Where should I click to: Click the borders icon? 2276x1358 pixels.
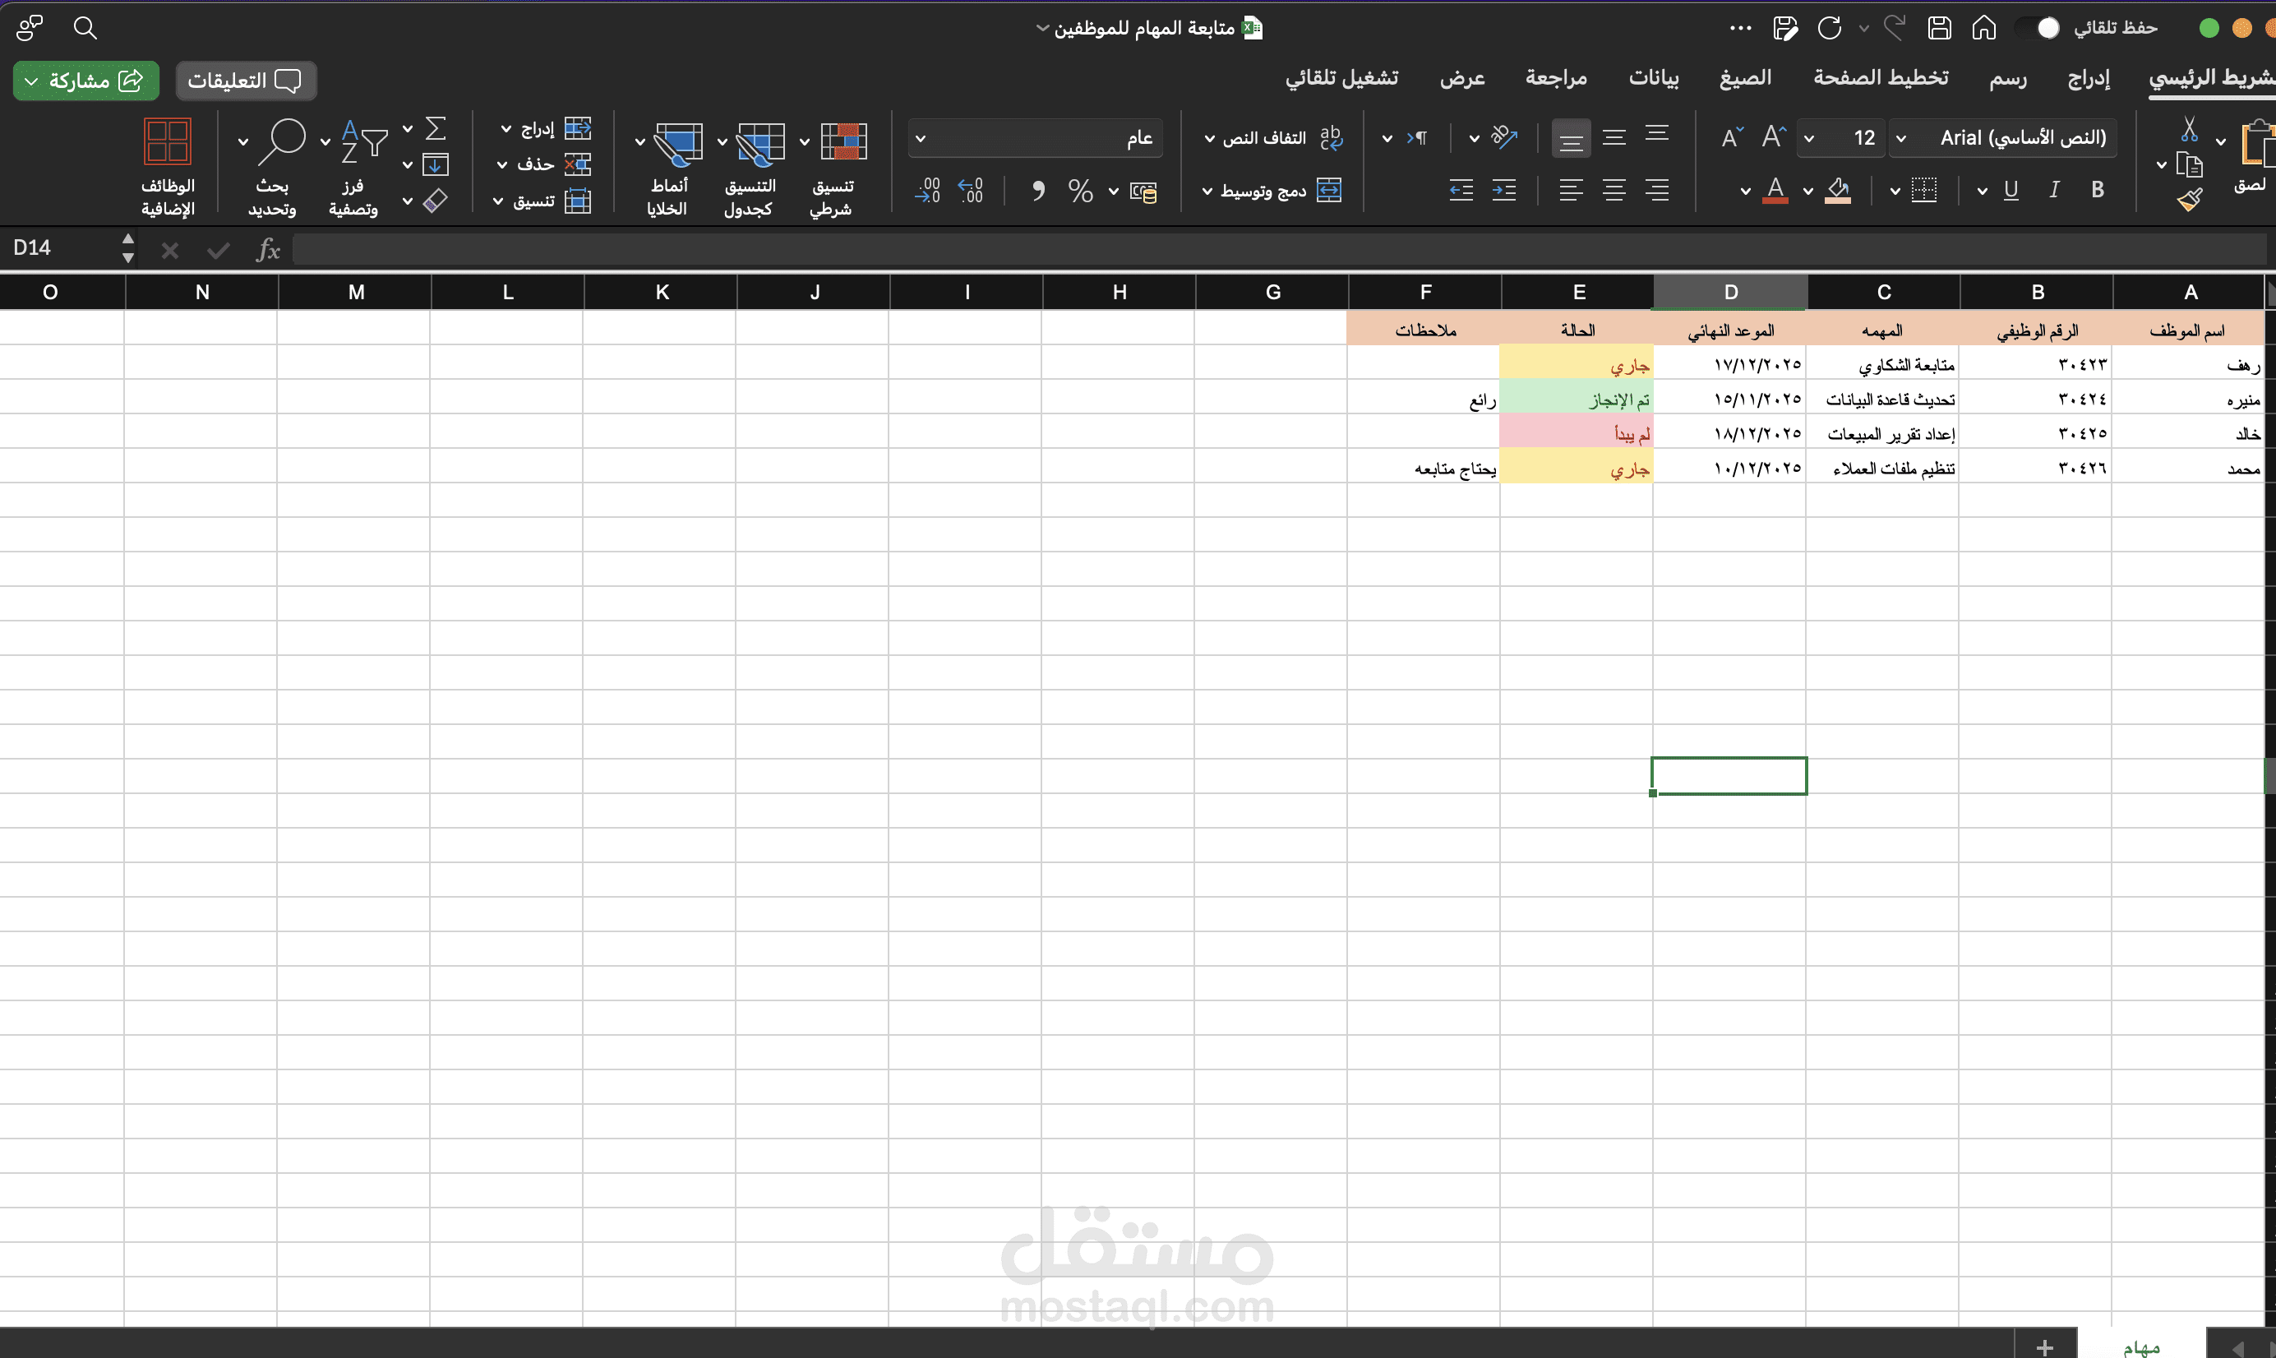pyautogui.click(x=1925, y=191)
